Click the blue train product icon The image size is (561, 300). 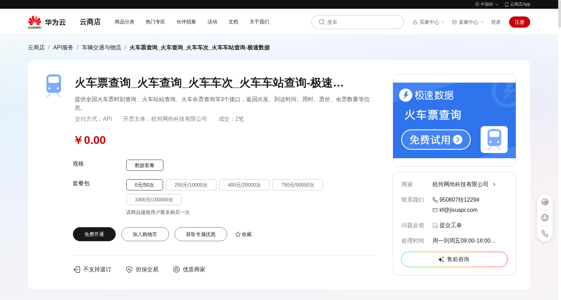(54, 86)
